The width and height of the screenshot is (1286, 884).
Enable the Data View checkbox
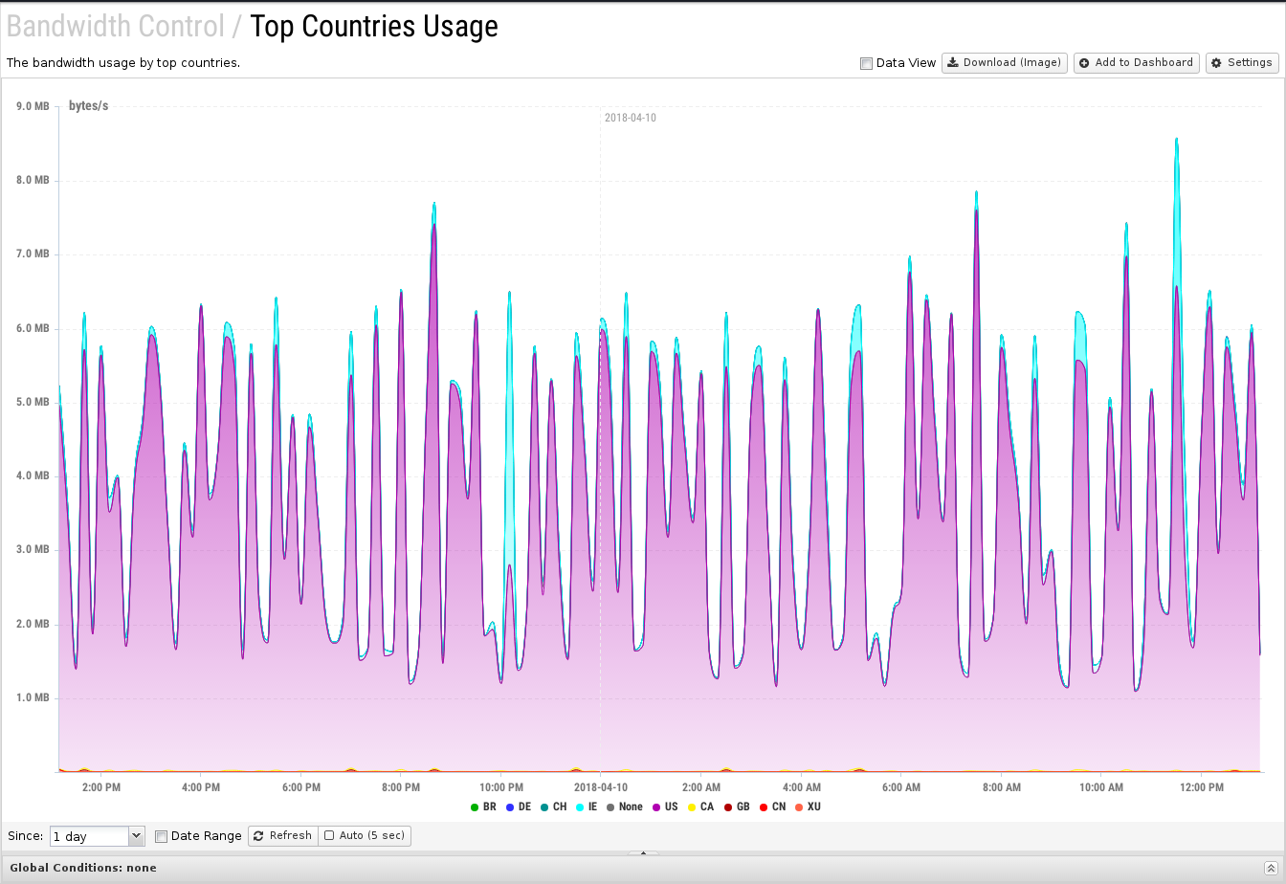pyautogui.click(x=866, y=63)
